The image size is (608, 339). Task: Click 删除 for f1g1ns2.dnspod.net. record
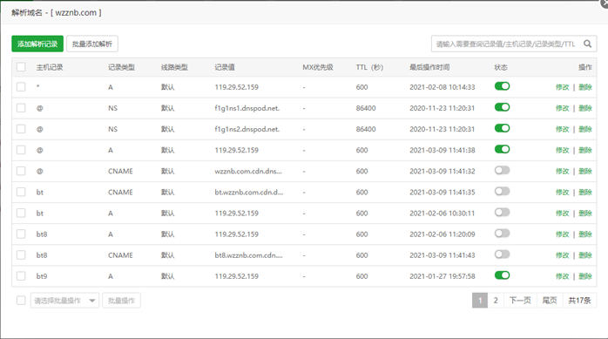click(585, 129)
